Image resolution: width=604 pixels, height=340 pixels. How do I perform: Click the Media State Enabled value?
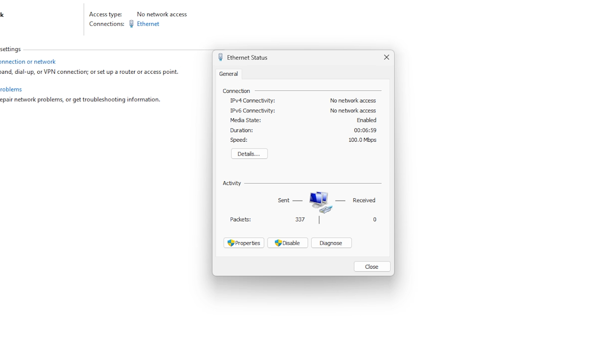click(x=366, y=120)
